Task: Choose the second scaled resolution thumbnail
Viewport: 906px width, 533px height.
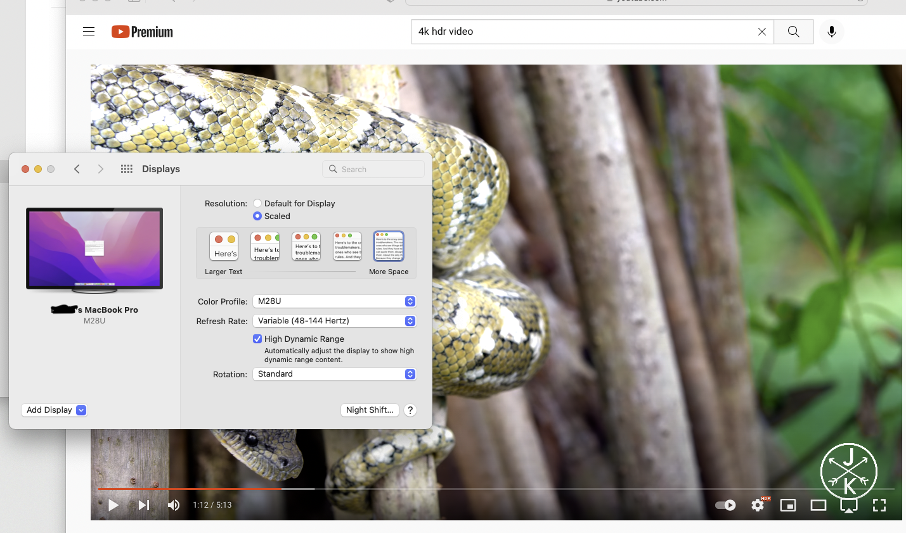Action: tap(265, 246)
